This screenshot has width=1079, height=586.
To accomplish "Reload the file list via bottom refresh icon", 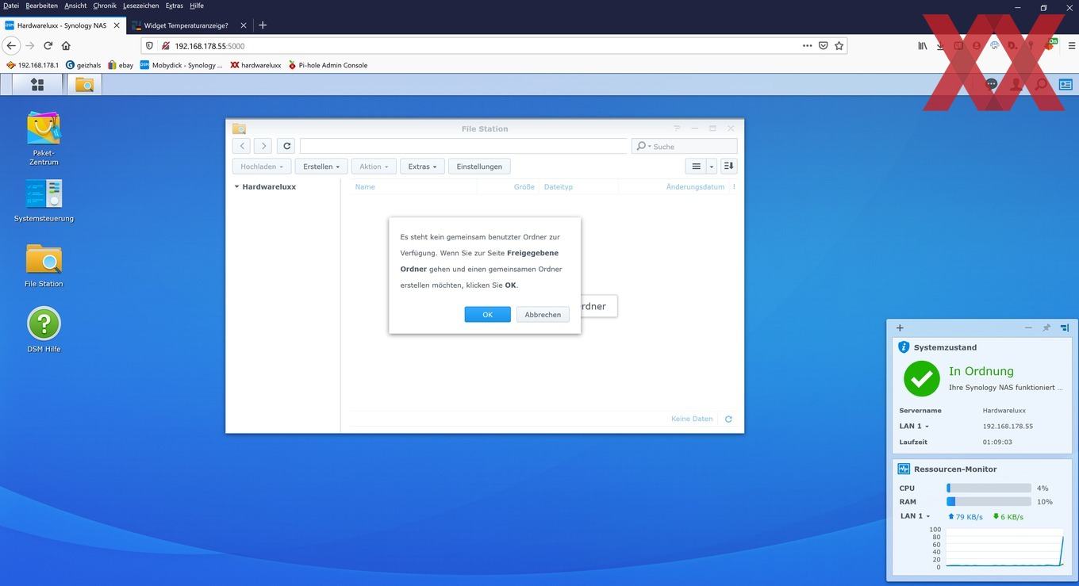I will click(x=728, y=419).
